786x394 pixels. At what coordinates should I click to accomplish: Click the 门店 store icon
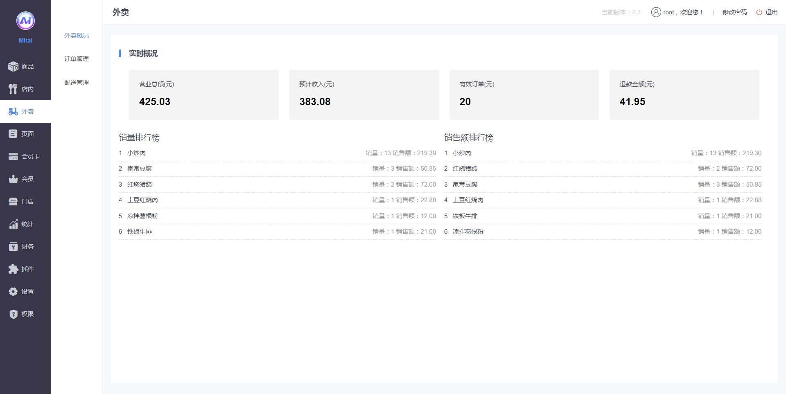[13, 201]
